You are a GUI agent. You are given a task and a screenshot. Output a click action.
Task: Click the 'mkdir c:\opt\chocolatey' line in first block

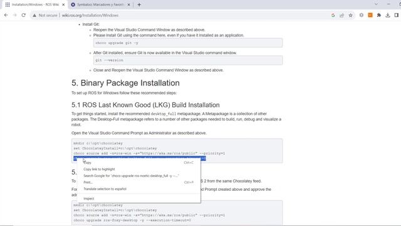(x=98, y=143)
